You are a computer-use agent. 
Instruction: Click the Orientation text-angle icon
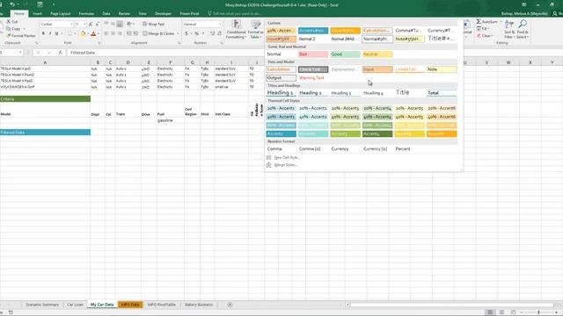tap(129, 24)
